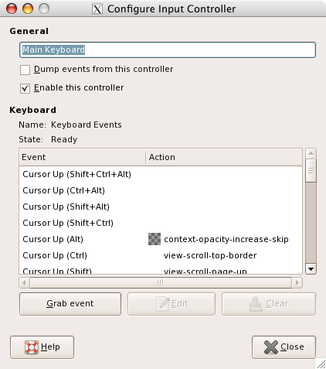Select Cursor Up (Shift+Ctrl+Alt) row

[161, 174]
